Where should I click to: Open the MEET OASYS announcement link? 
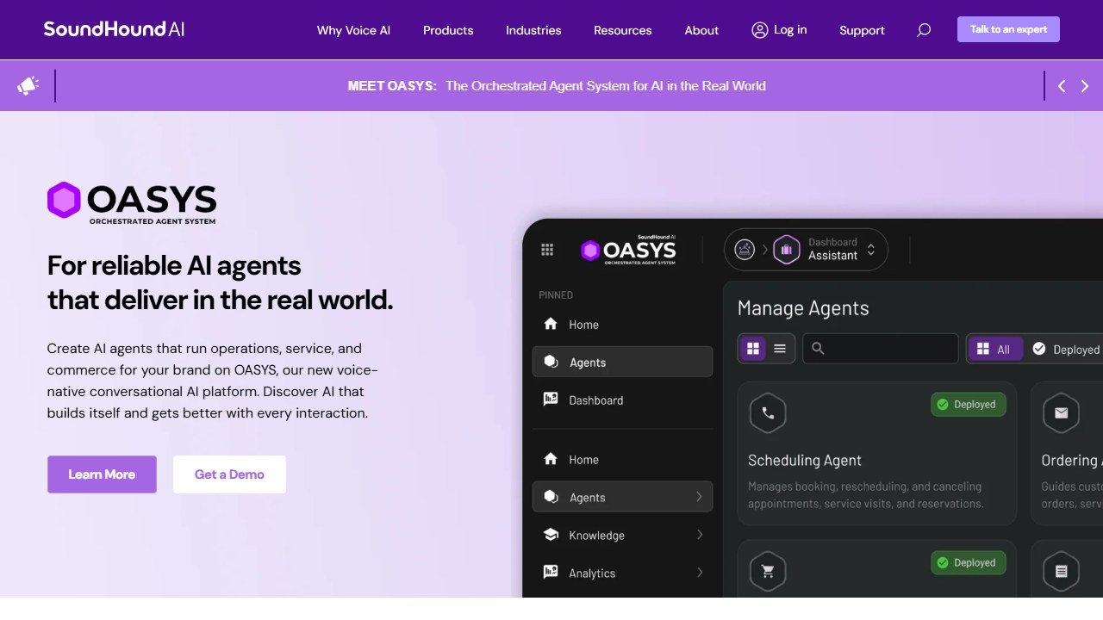[557, 86]
